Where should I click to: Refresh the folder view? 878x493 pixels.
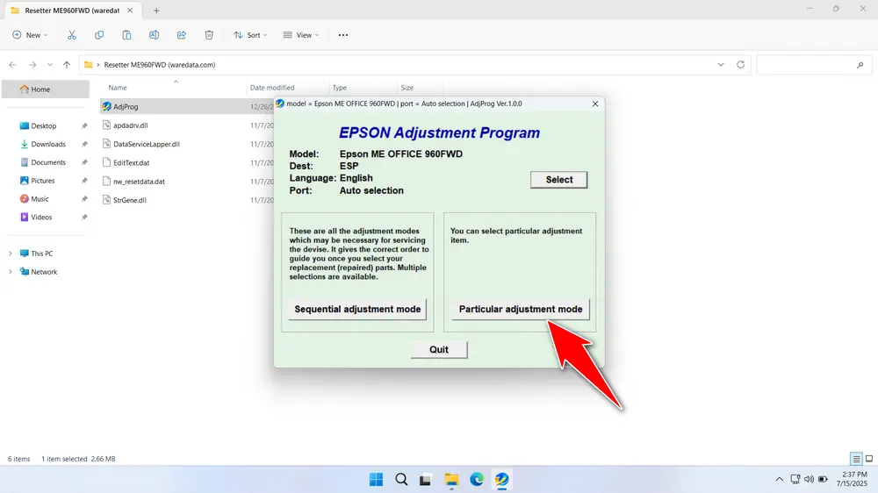[740, 65]
